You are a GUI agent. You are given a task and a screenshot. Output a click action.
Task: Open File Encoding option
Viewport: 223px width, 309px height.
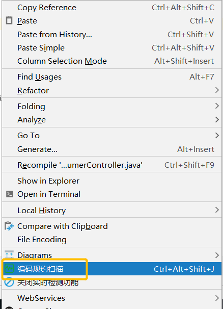(111, 240)
